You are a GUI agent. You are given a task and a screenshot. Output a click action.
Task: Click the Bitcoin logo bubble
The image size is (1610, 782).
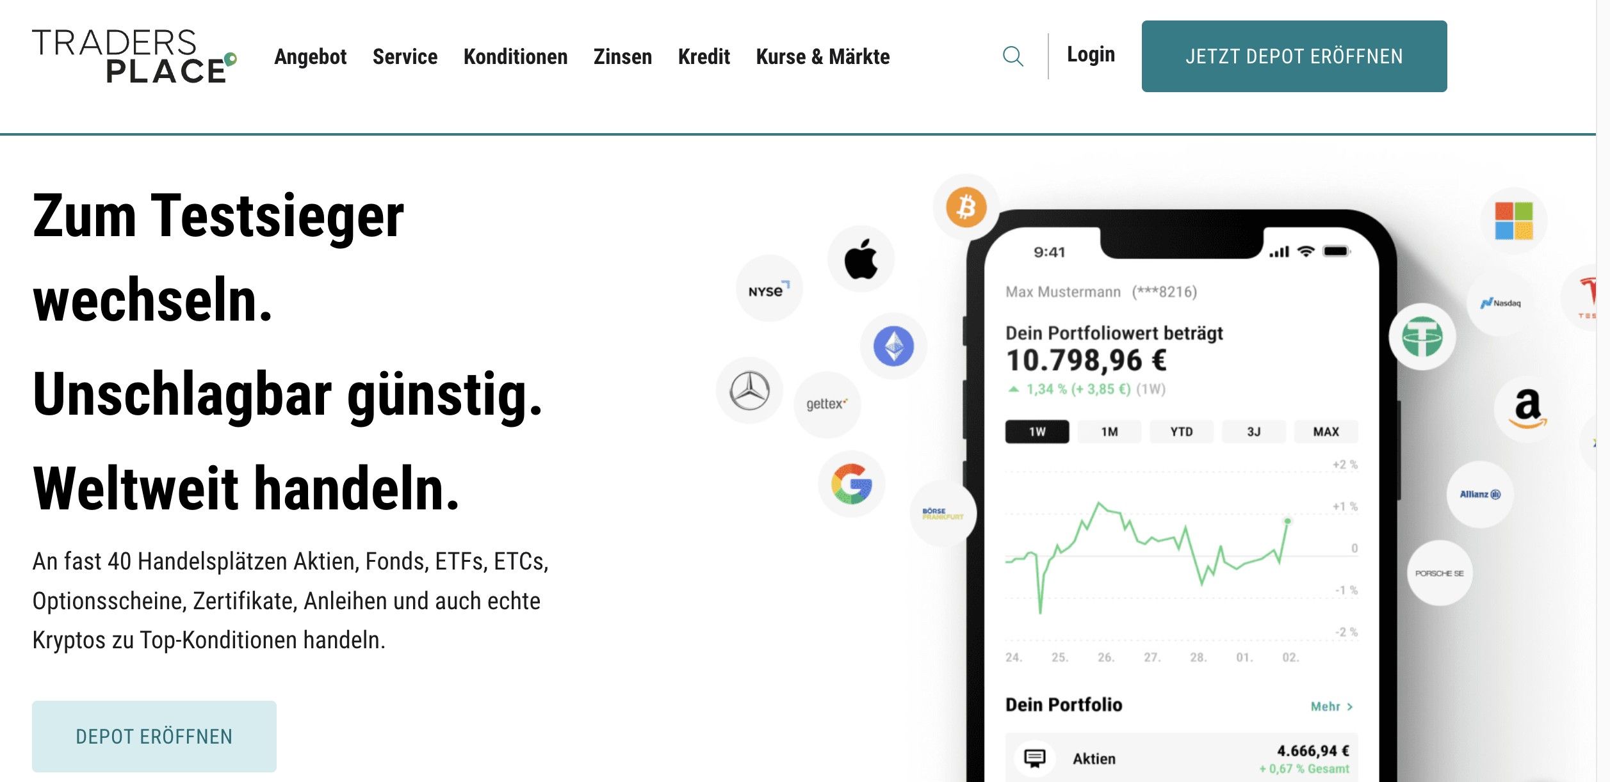click(x=966, y=207)
